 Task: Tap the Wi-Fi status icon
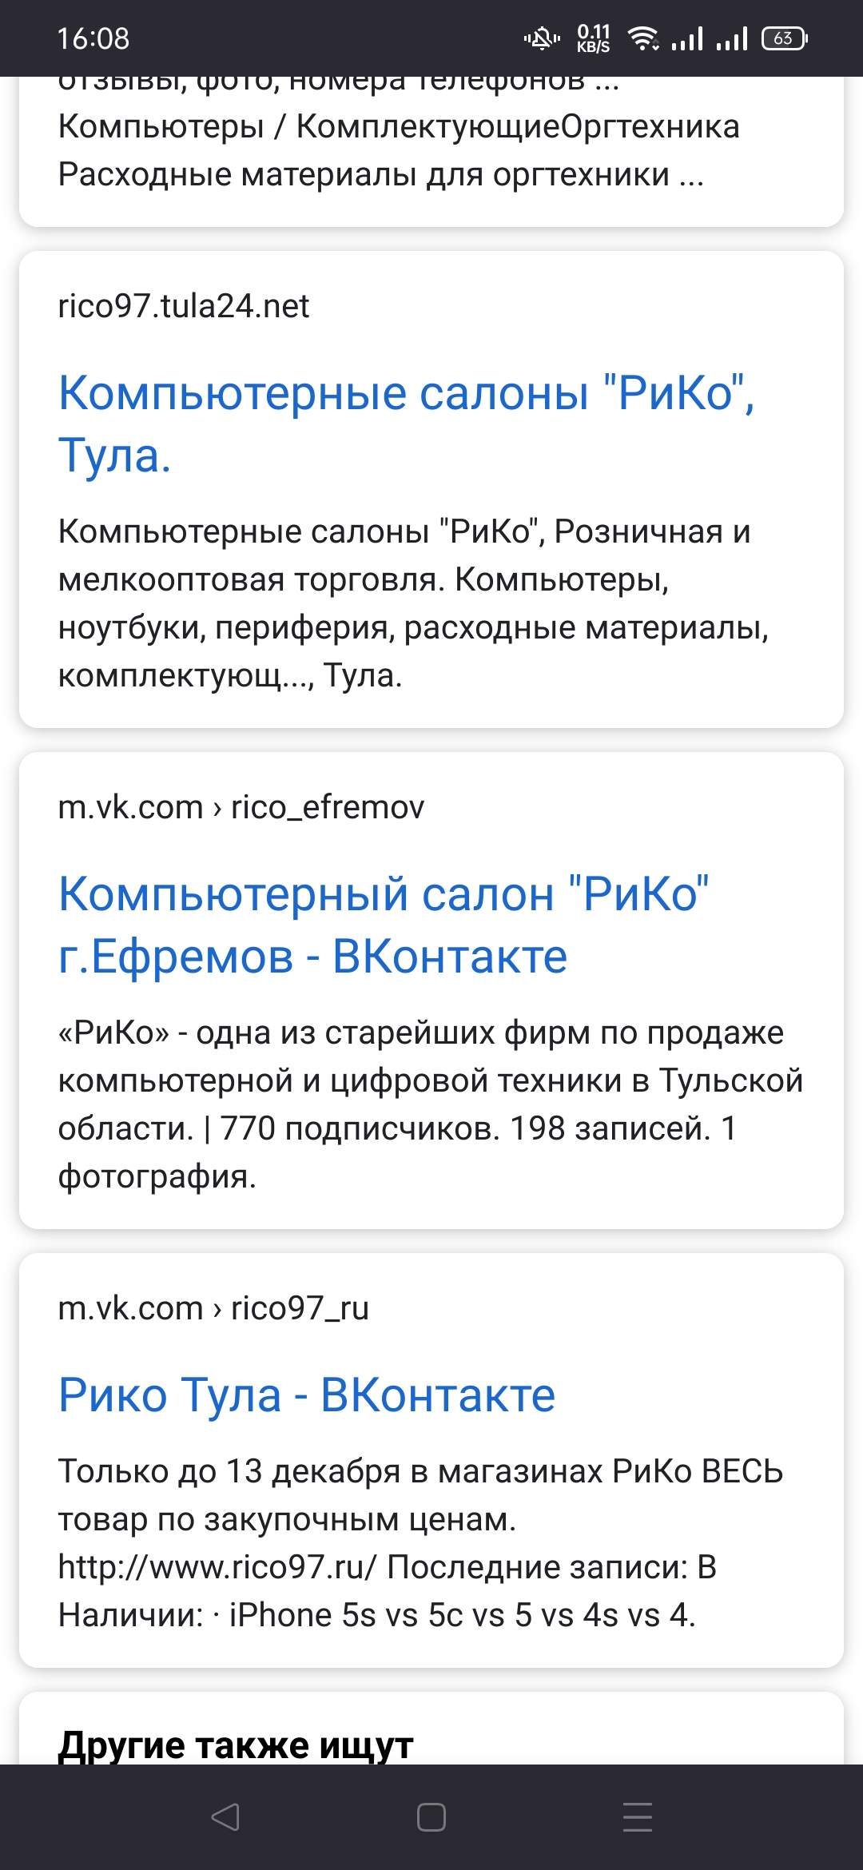643,38
